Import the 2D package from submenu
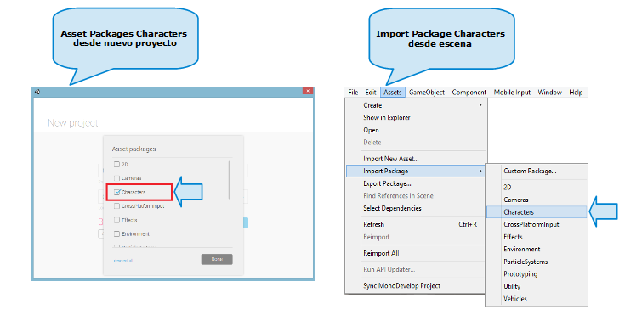Viewport: 642px width, 315px height. [537, 187]
